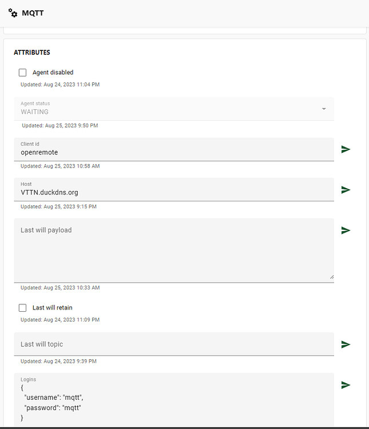The image size is (369, 429).
Task: Send the Host attribute value
Action: 346,190
